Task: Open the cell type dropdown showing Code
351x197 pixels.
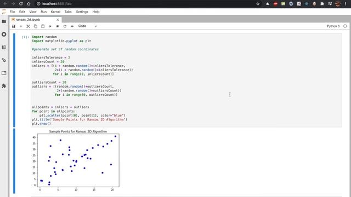Action: coord(88,26)
